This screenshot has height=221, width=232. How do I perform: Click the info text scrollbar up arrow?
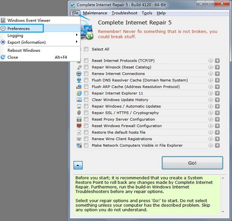point(223,178)
